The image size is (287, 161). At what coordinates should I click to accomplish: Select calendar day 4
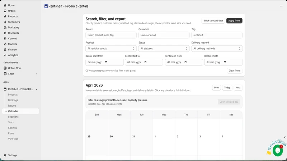231,137
